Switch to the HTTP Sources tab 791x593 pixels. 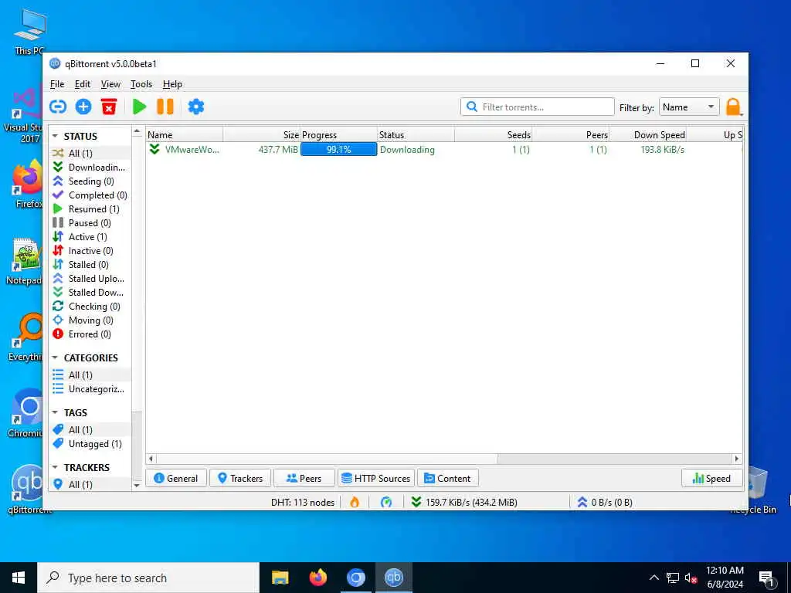(x=376, y=478)
